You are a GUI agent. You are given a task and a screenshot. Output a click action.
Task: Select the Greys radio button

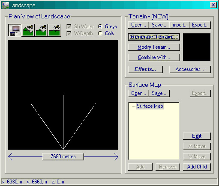(100, 27)
